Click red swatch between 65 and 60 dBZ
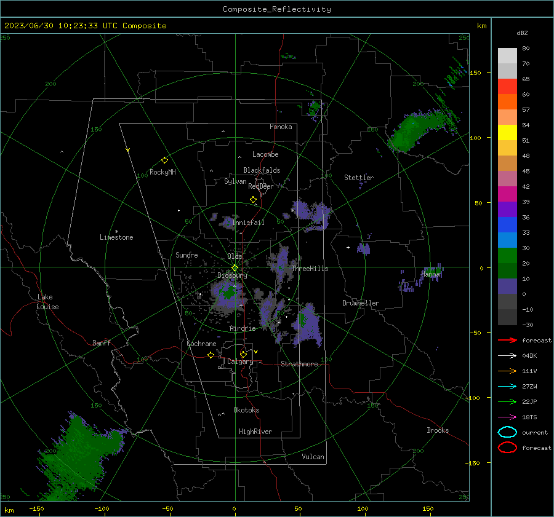Screen dimensions: 554x517 pyautogui.click(x=507, y=87)
